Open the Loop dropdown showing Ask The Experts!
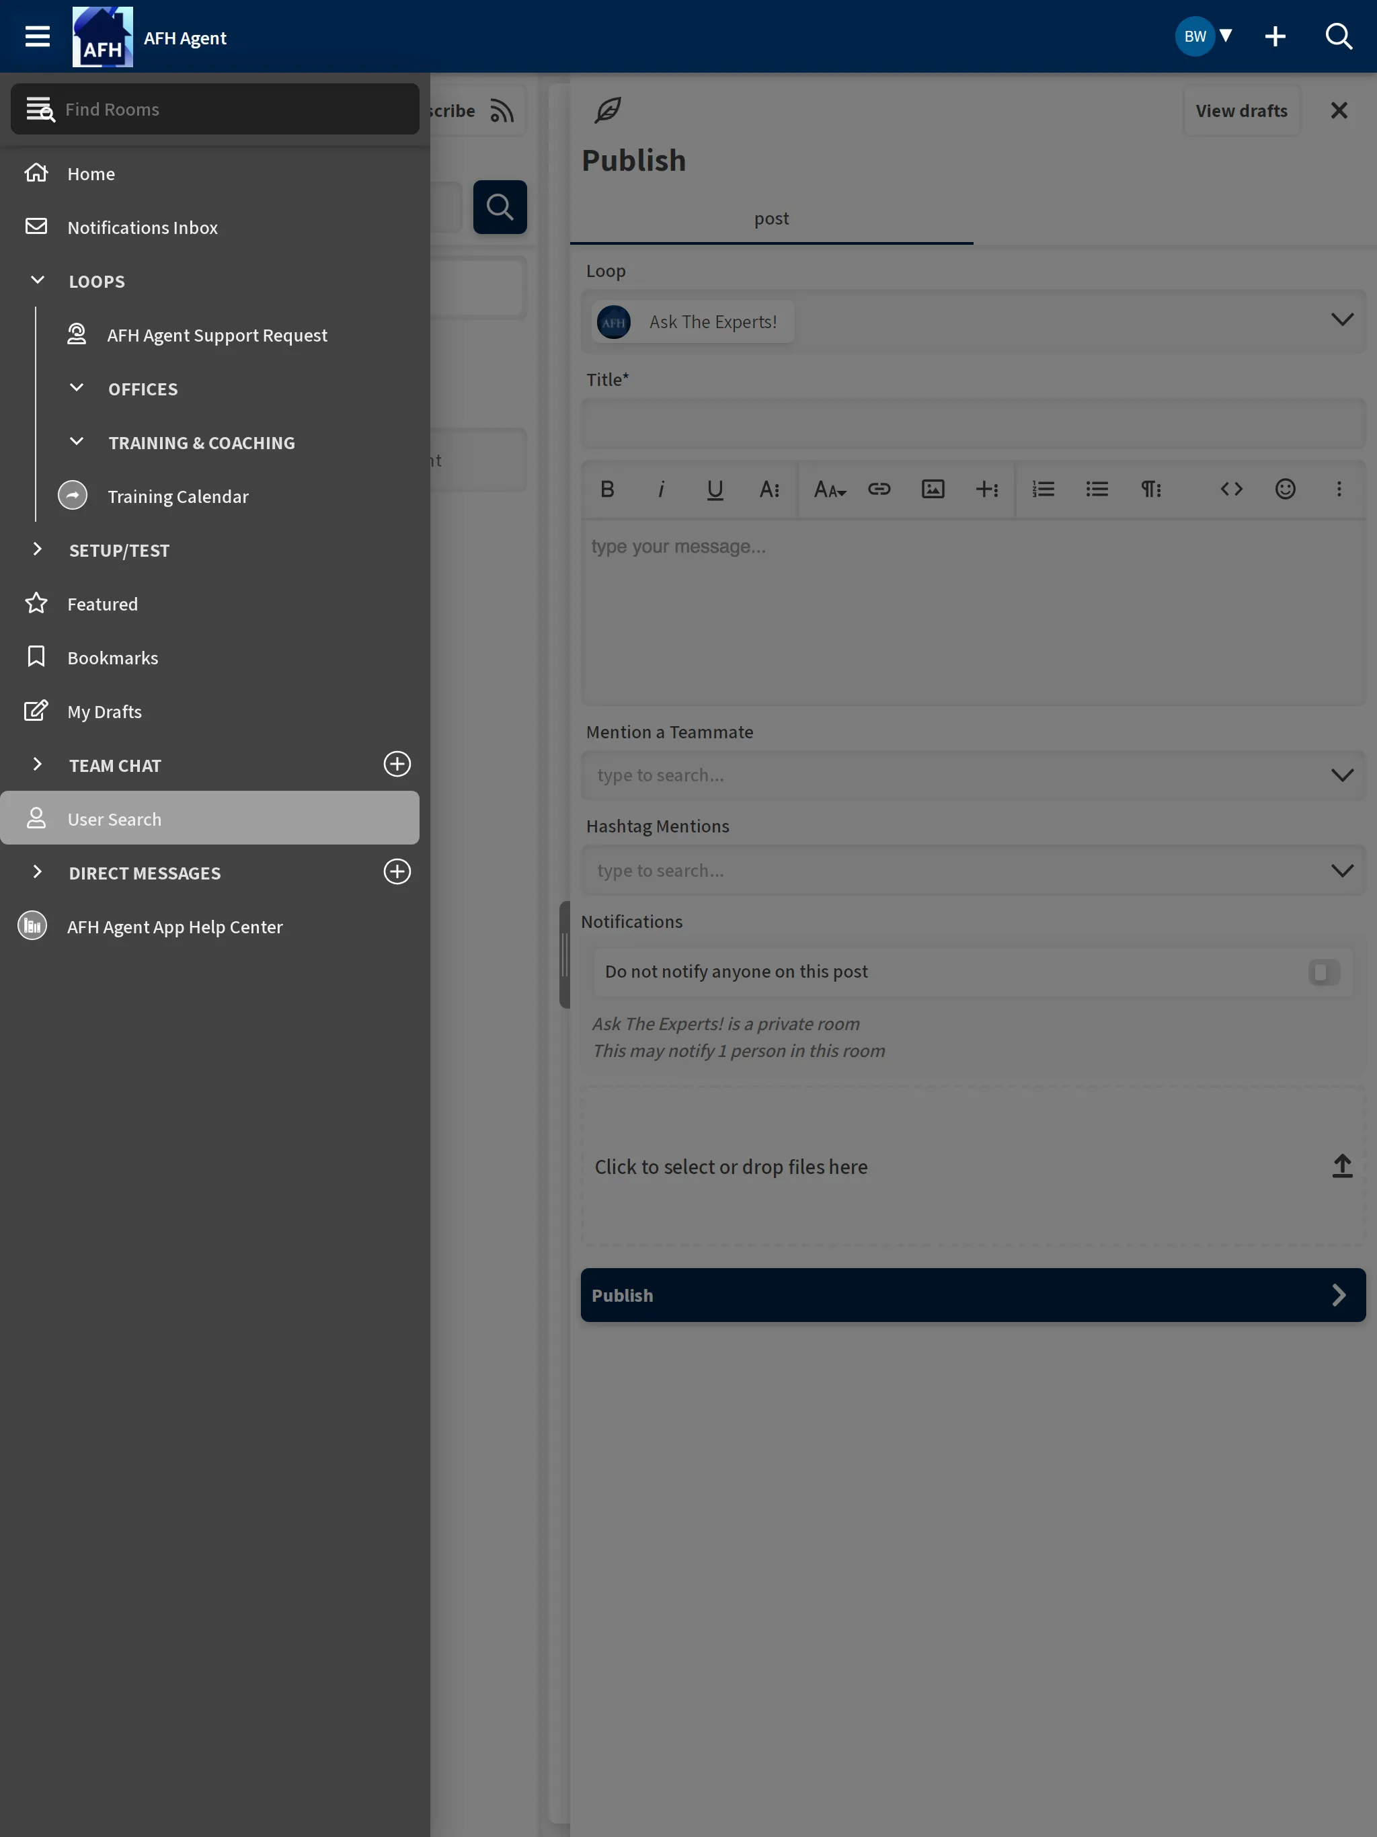Image resolution: width=1377 pixels, height=1837 pixels. click(x=972, y=321)
